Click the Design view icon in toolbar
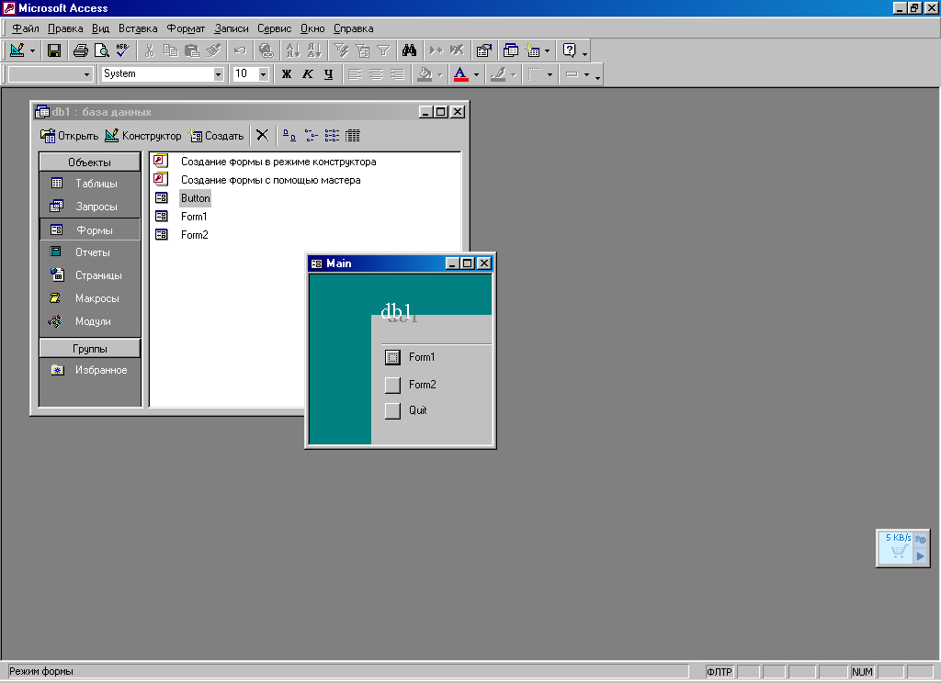 coord(17,50)
